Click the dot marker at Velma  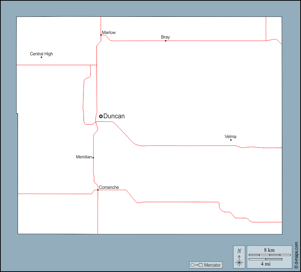pos(231,140)
